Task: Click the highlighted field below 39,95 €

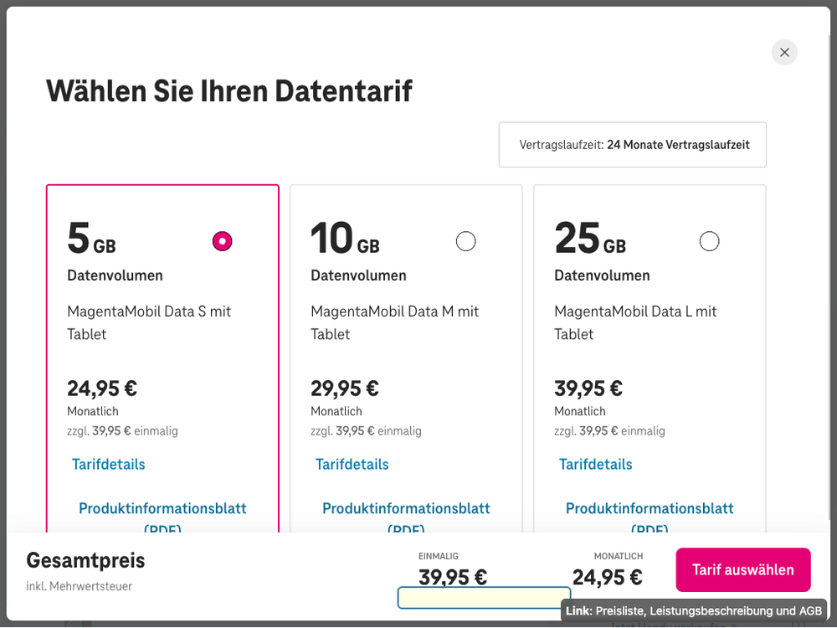Action: 484,597
